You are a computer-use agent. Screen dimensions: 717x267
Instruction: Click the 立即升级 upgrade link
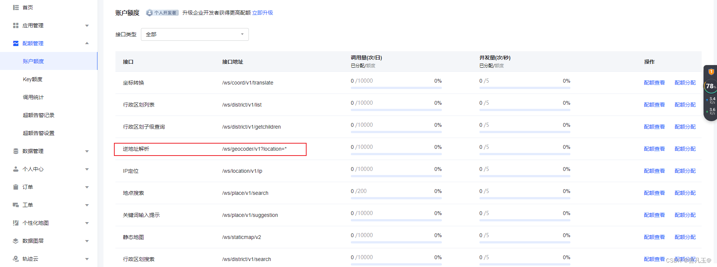(262, 13)
